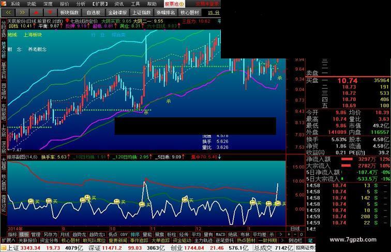Select the 管理 tab
391x252 pixels.
[36, 234]
